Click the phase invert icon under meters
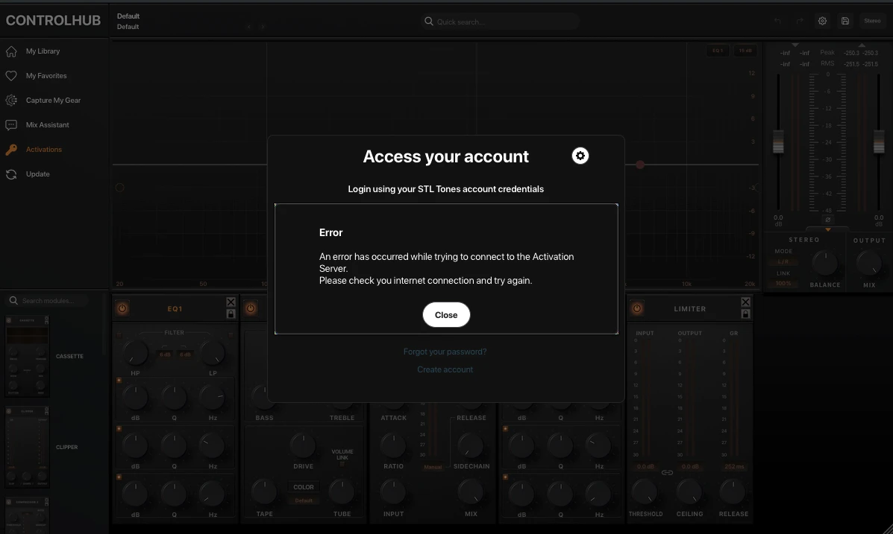 pyautogui.click(x=827, y=220)
